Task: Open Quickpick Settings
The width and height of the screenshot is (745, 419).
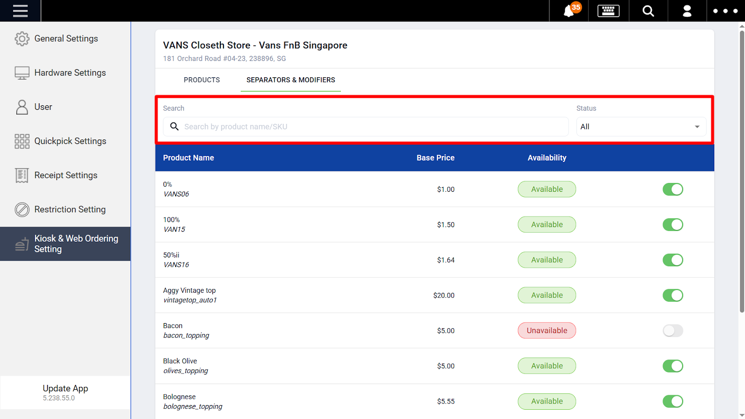Action: [x=65, y=141]
